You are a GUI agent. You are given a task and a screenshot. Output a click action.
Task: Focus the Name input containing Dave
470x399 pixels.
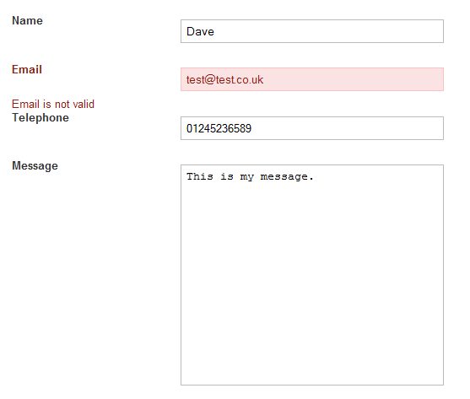tap(312, 31)
